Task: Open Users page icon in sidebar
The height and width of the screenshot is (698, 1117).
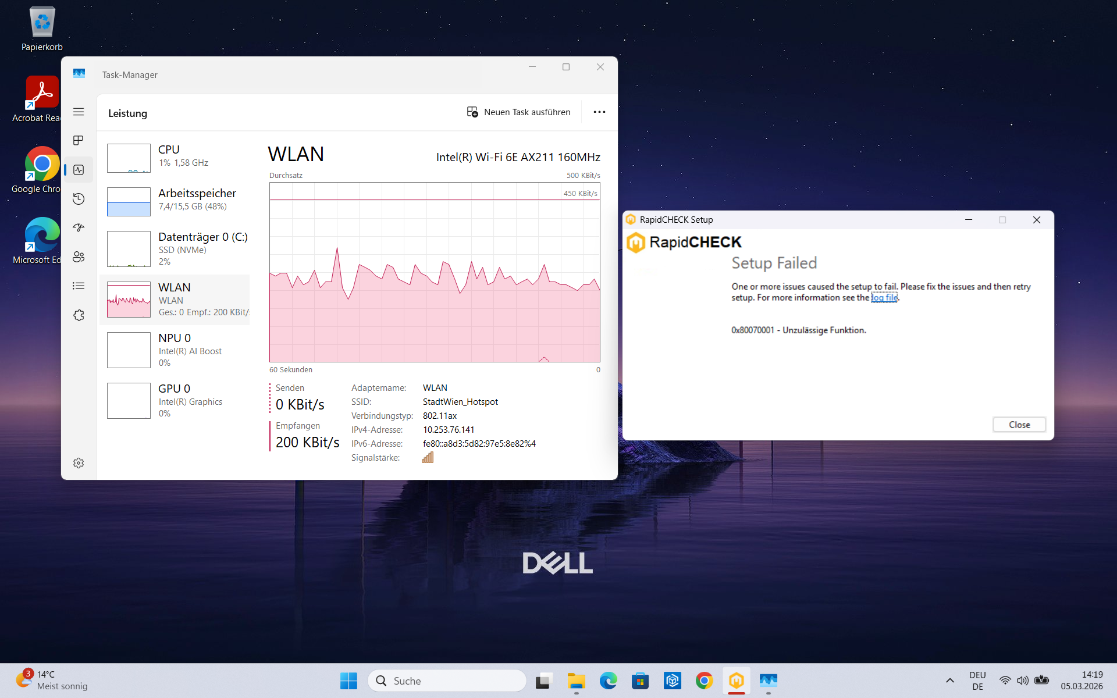Action: tap(79, 257)
